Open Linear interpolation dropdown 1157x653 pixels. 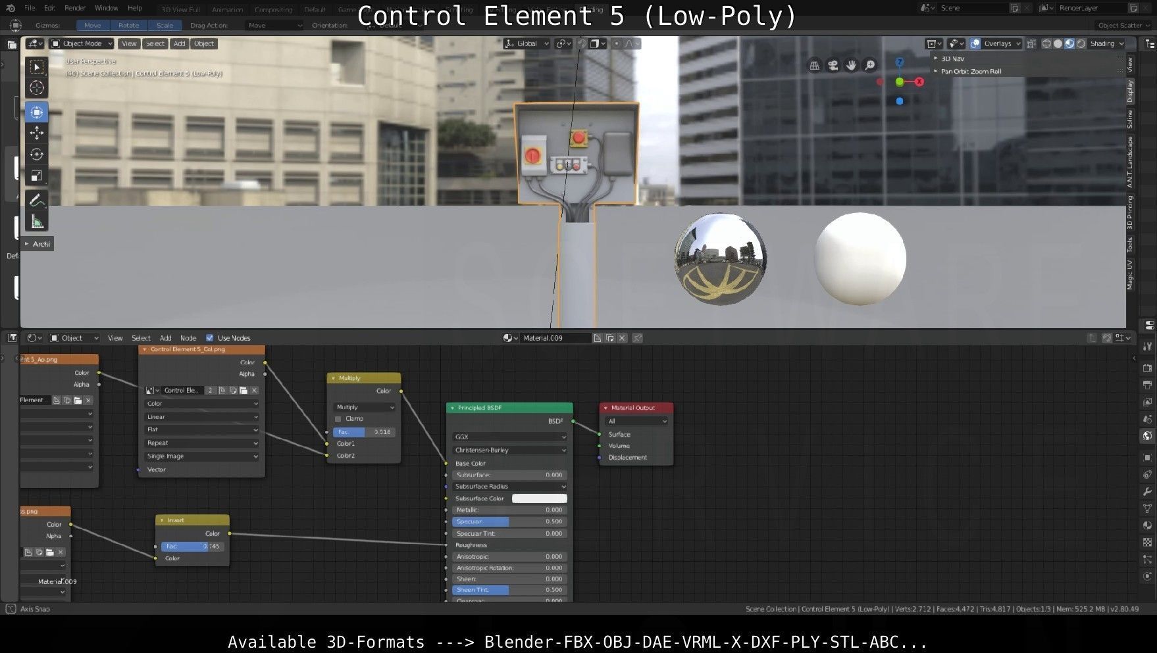click(x=201, y=417)
